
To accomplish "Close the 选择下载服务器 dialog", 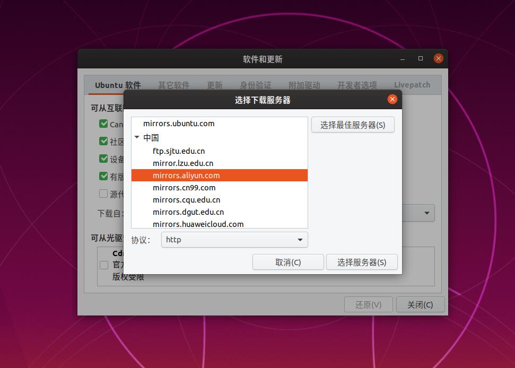I will (392, 99).
